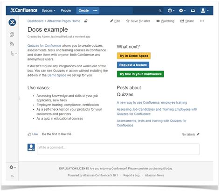Image resolution: width=221 pixels, height=192 pixels.
Task: Click the Create button
Action: (x=83, y=10)
